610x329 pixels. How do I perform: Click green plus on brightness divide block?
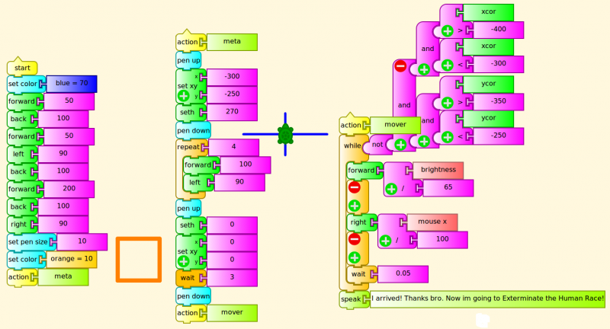391,189
